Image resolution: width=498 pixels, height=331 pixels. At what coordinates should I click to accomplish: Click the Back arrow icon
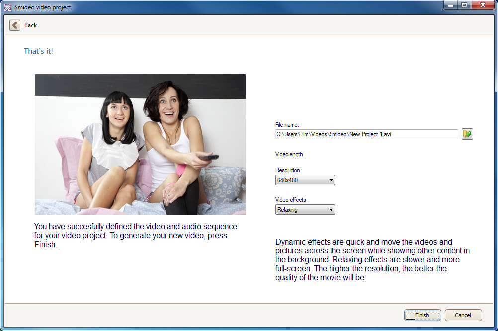pos(15,25)
